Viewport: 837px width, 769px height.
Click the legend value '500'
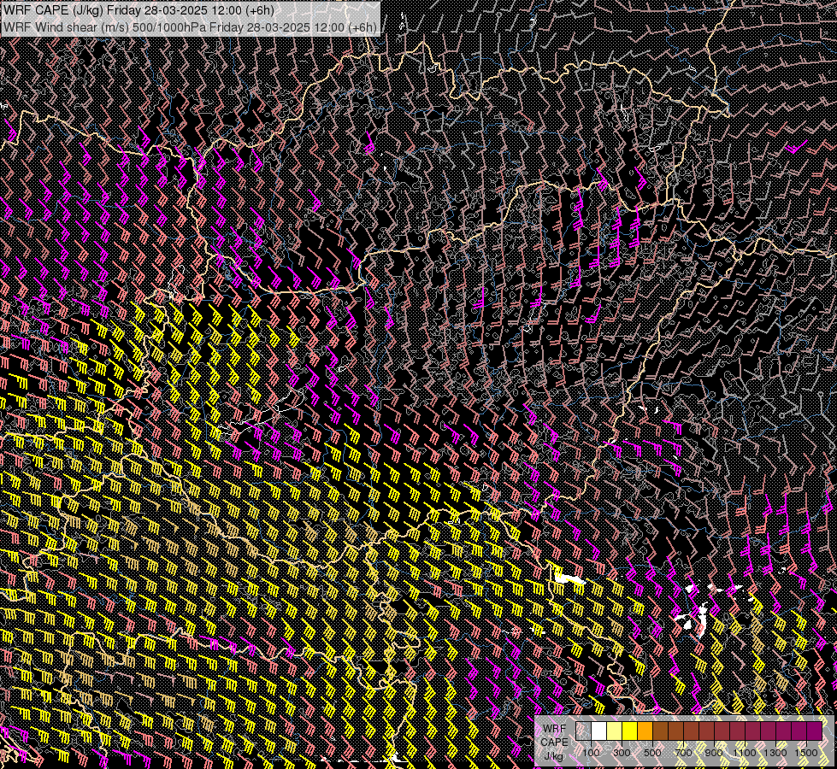(x=652, y=753)
